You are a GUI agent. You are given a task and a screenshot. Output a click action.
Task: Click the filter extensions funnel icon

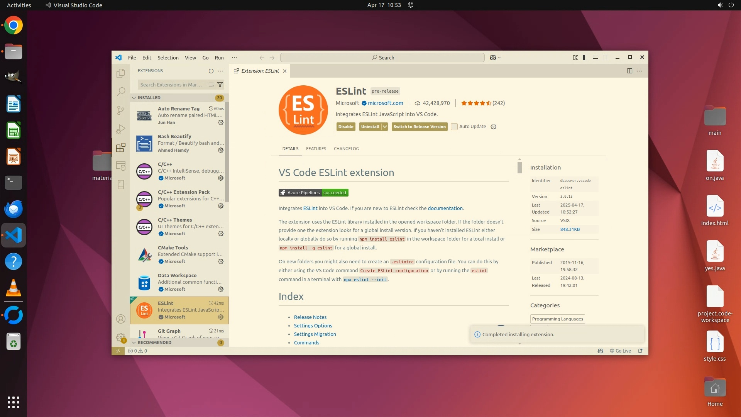220,85
